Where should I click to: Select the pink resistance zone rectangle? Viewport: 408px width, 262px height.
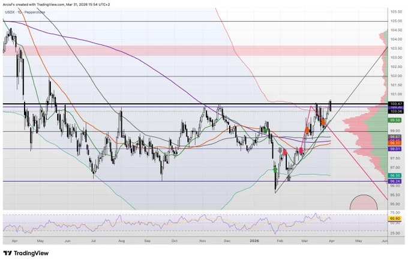(195, 51)
